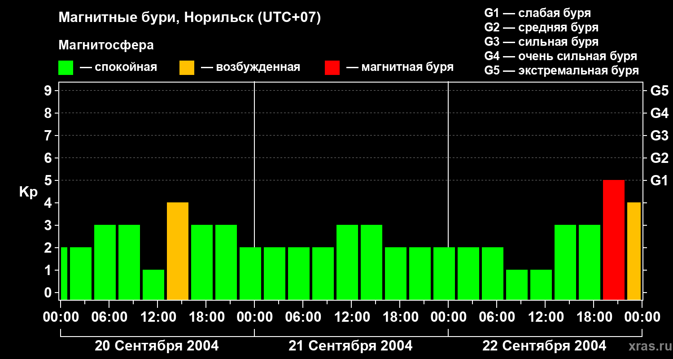
Task: Click the 'G3' label on the right axis
Action: pyautogui.click(x=659, y=136)
